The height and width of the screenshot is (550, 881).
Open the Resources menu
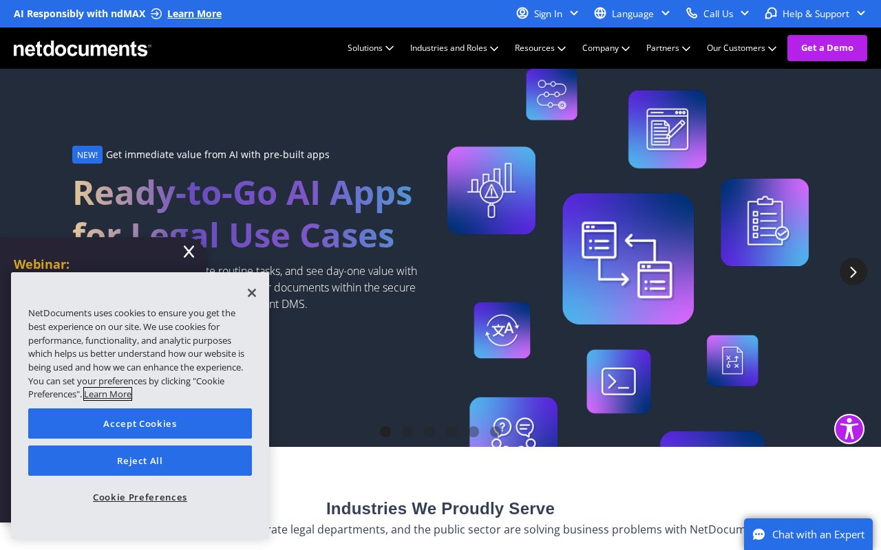(540, 48)
